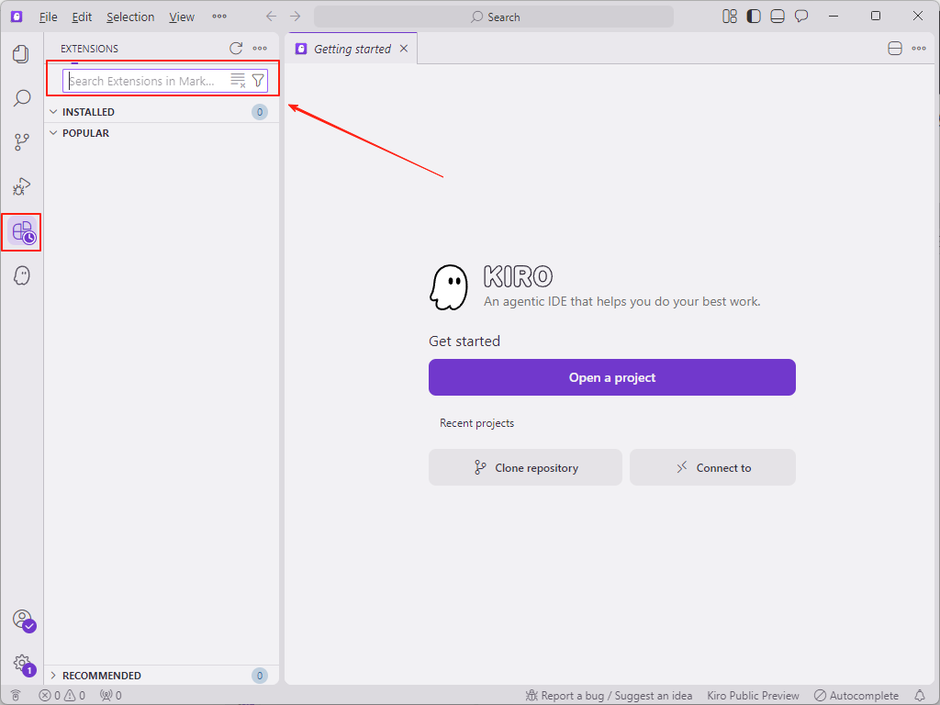Collapse the POPULAR extensions section

tap(85, 133)
